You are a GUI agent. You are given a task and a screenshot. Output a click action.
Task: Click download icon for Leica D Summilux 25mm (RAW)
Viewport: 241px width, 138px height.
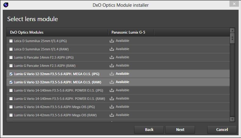112,49
